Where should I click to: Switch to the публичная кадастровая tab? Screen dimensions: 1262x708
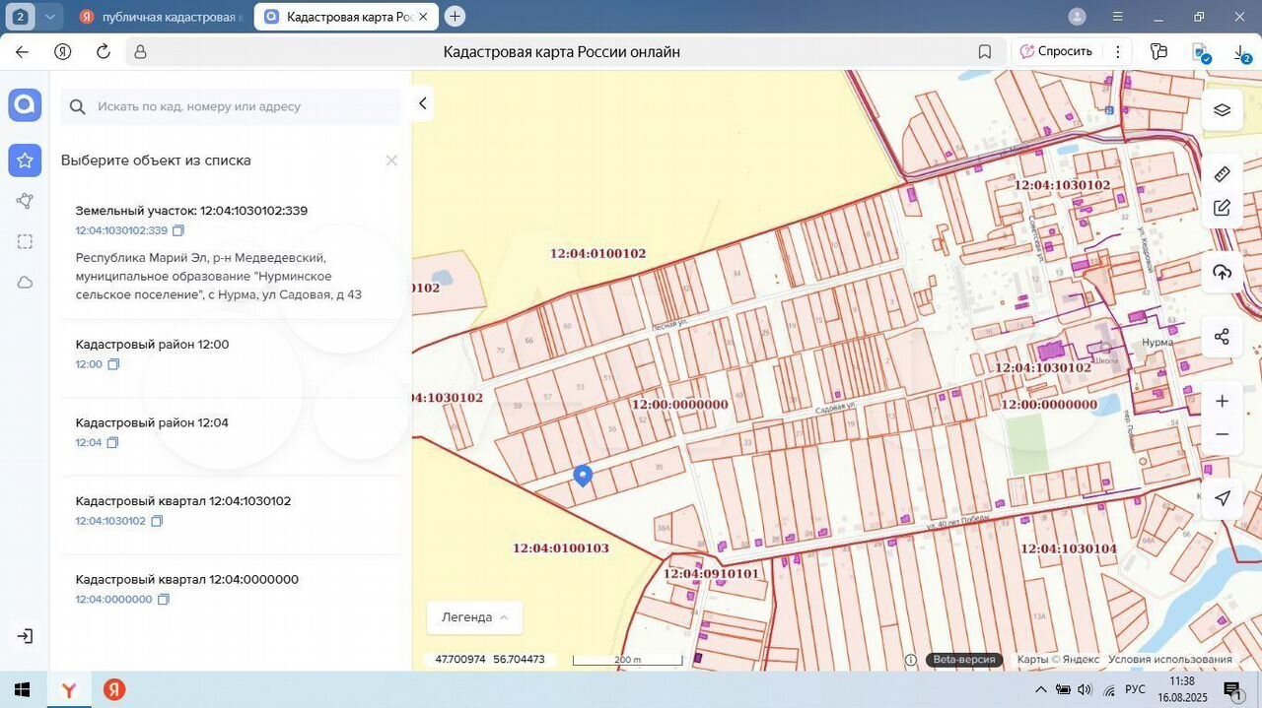point(163,17)
